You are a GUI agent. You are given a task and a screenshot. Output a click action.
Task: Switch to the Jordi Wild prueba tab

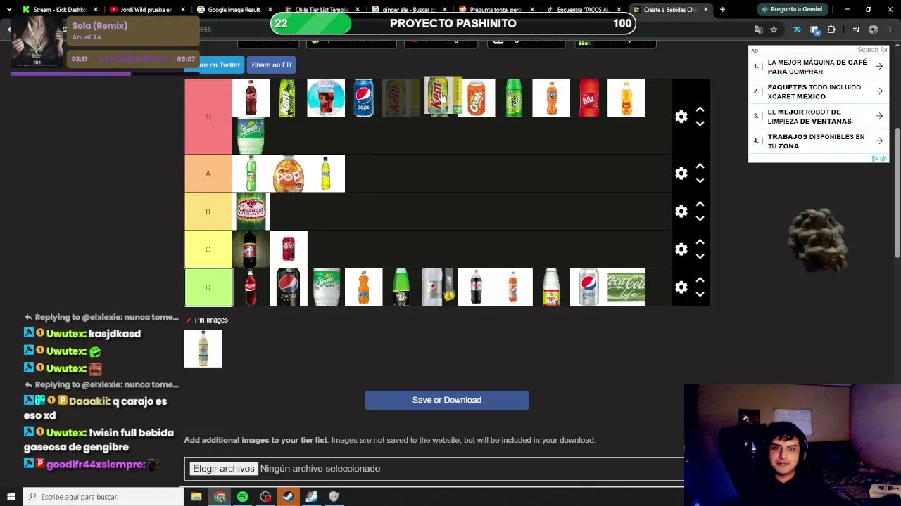146,10
